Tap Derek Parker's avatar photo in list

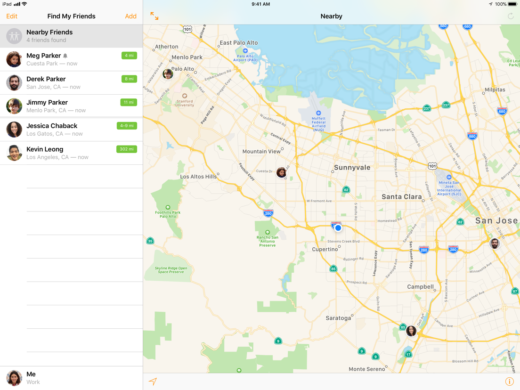click(x=14, y=83)
